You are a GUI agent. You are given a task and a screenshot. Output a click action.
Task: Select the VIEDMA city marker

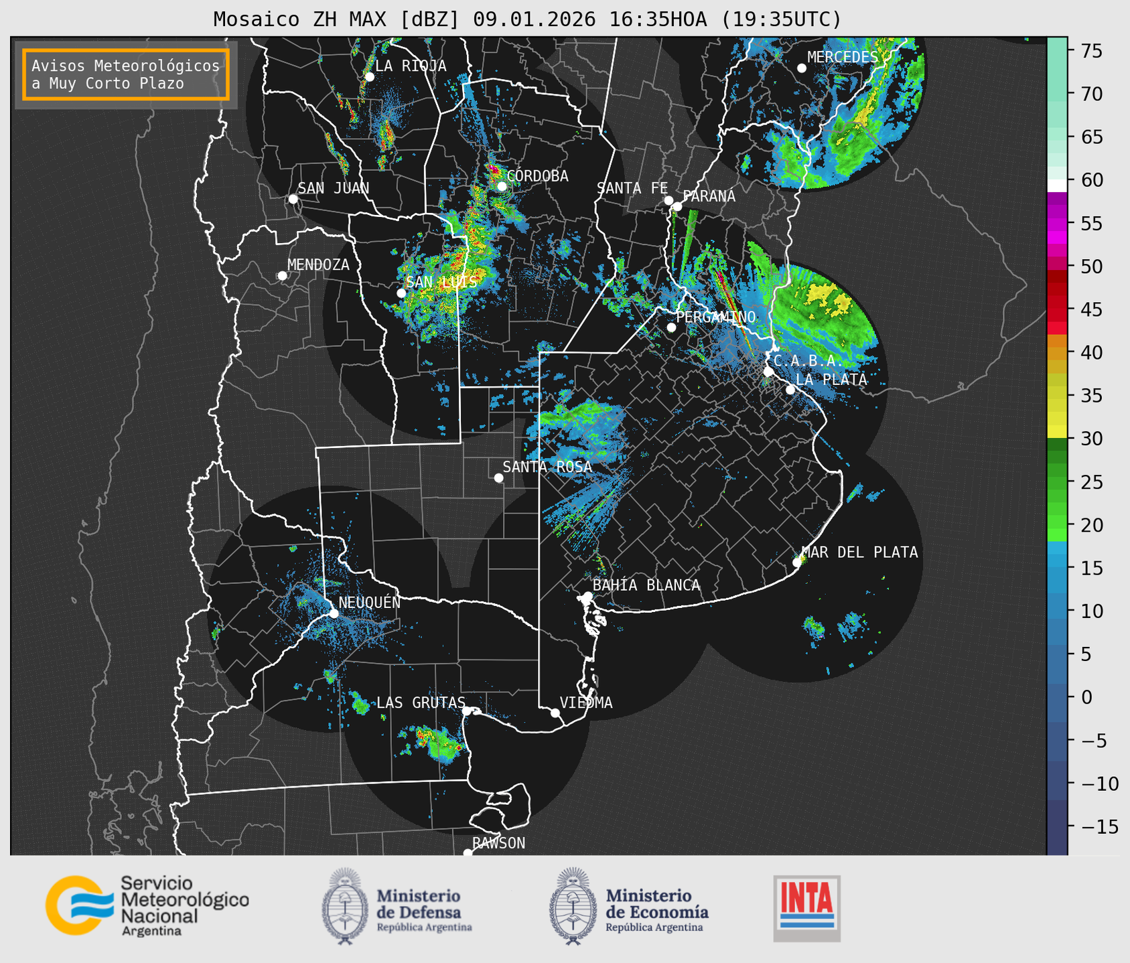555,713
